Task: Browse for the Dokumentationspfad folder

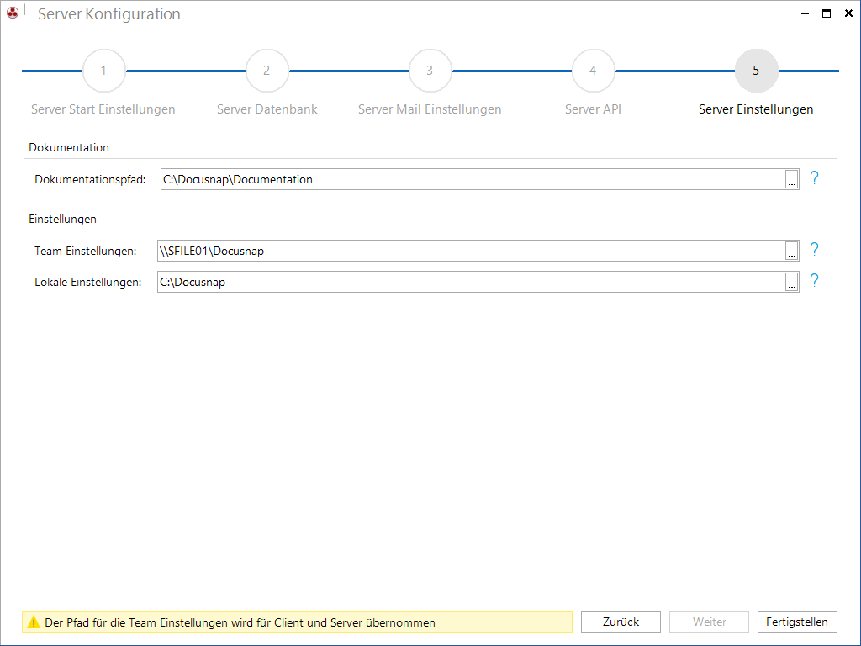Action: pyautogui.click(x=791, y=179)
